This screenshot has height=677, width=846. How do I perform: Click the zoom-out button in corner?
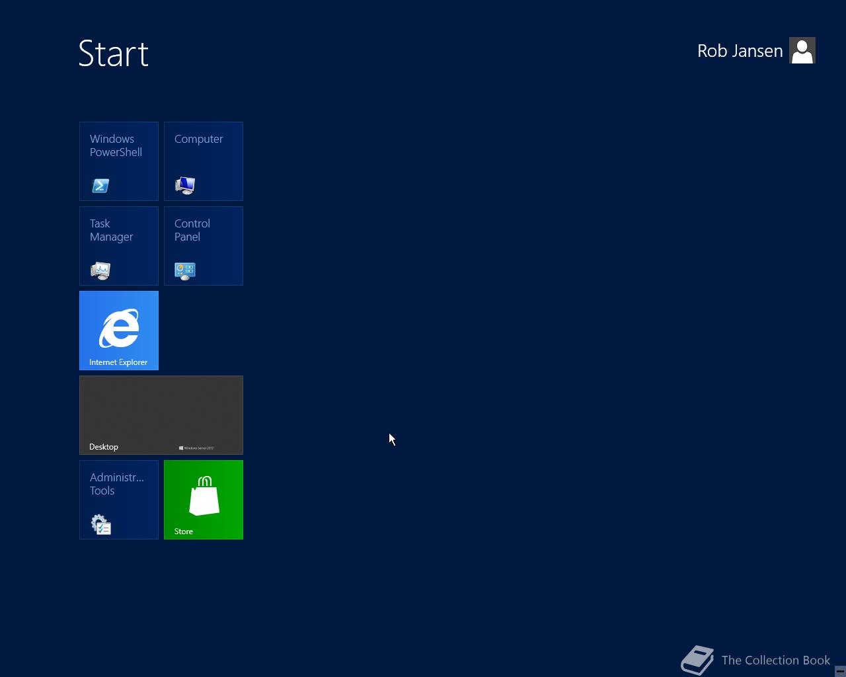(x=840, y=671)
